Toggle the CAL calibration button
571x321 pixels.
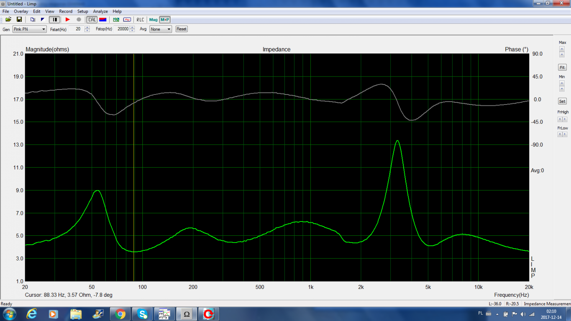pos(92,20)
